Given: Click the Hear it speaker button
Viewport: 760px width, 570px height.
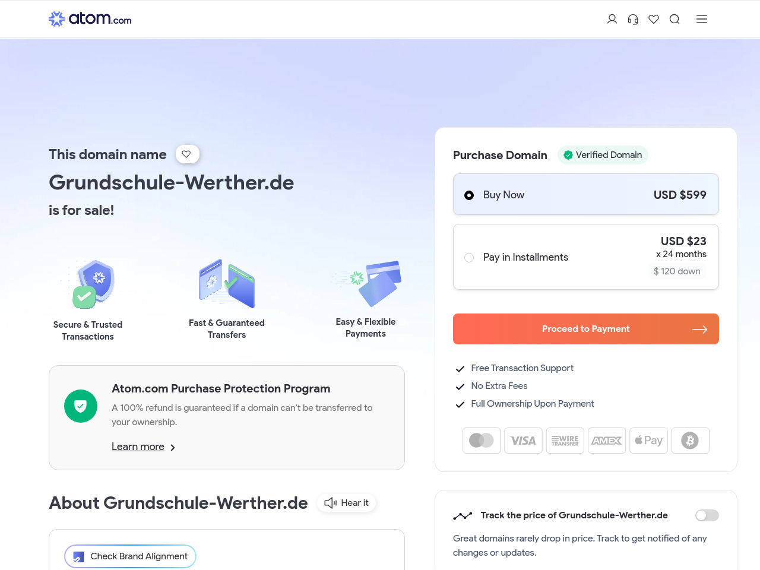Looking at the screenshot, I should click(347, 503).
